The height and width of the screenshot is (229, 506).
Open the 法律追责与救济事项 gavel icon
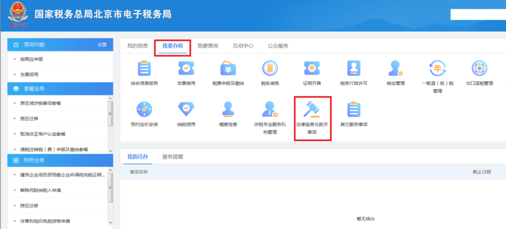tap(312, 109)
